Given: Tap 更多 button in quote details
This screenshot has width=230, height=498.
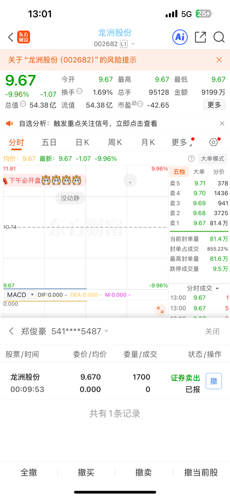Looking at the screenshot, I should 214,105.
